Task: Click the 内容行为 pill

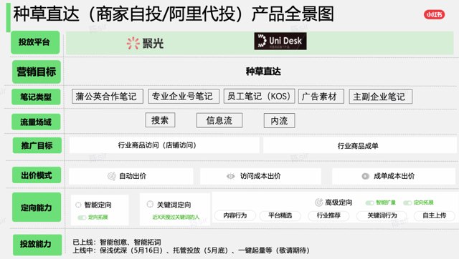Action: pyautogui.click(x=235, y=215)
